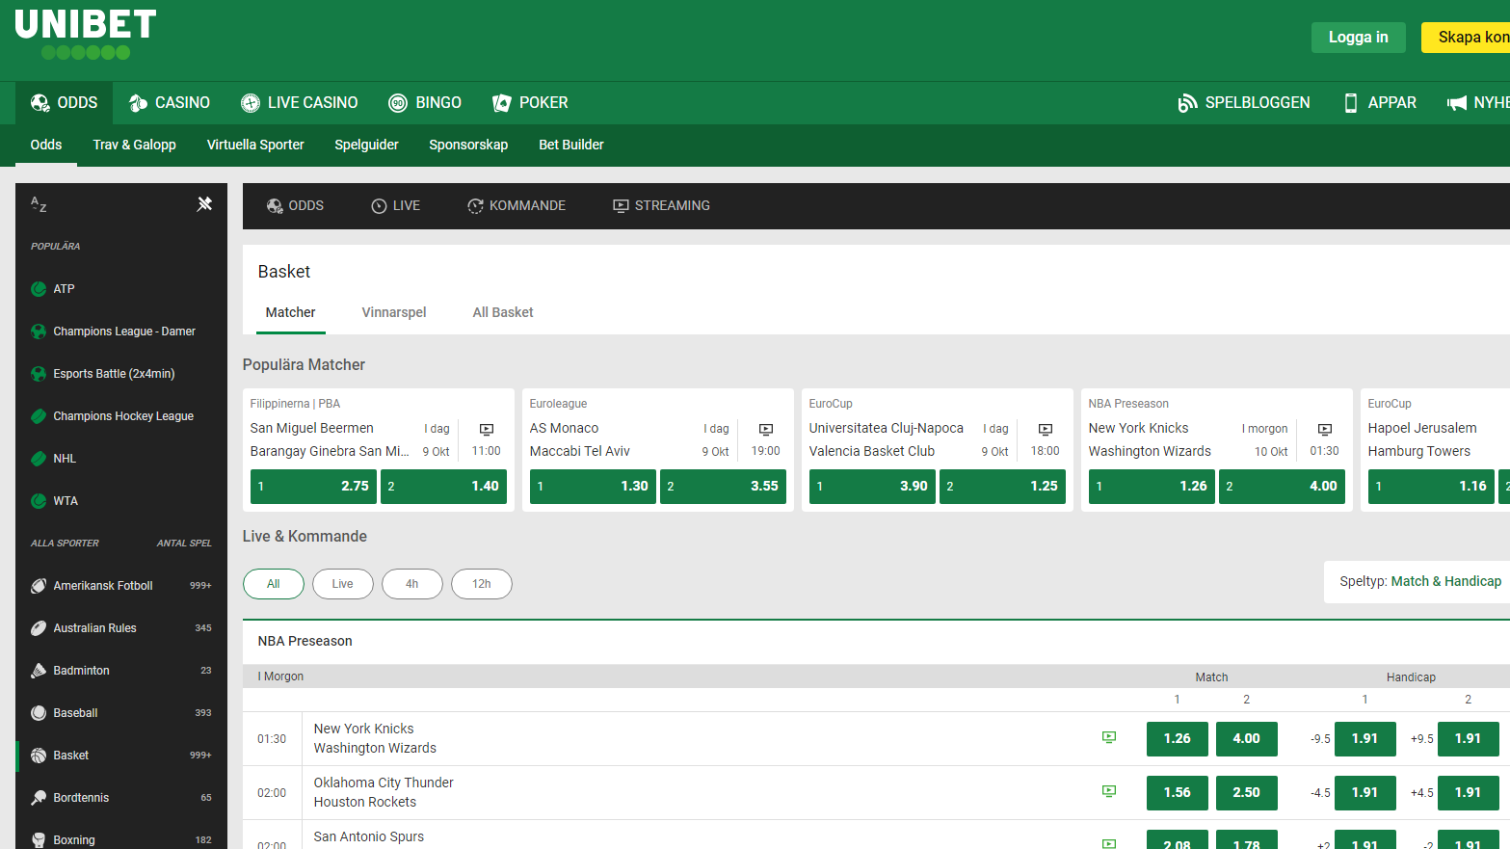This screenshot has width=1510, height=849.
Task: Open the Poker section
Action: 501,102
